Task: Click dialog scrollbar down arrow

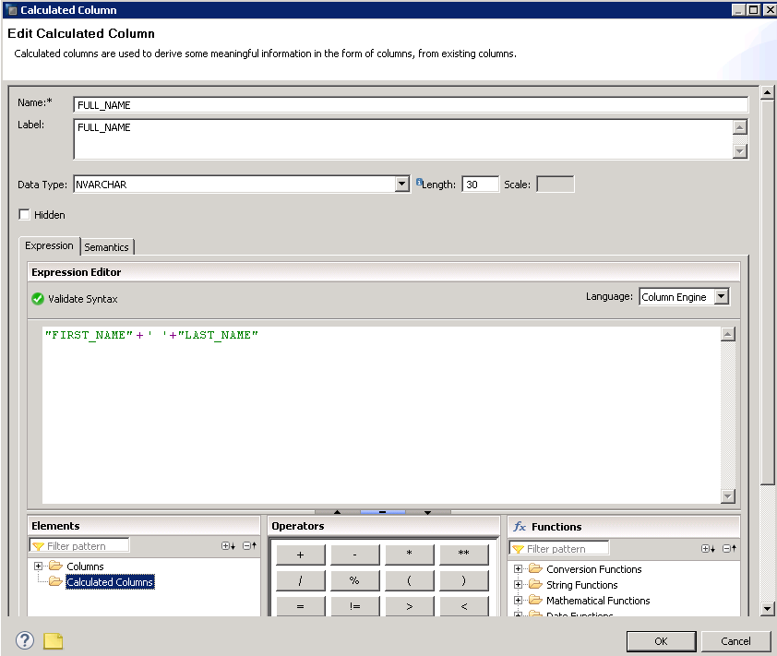Action: 767,608
